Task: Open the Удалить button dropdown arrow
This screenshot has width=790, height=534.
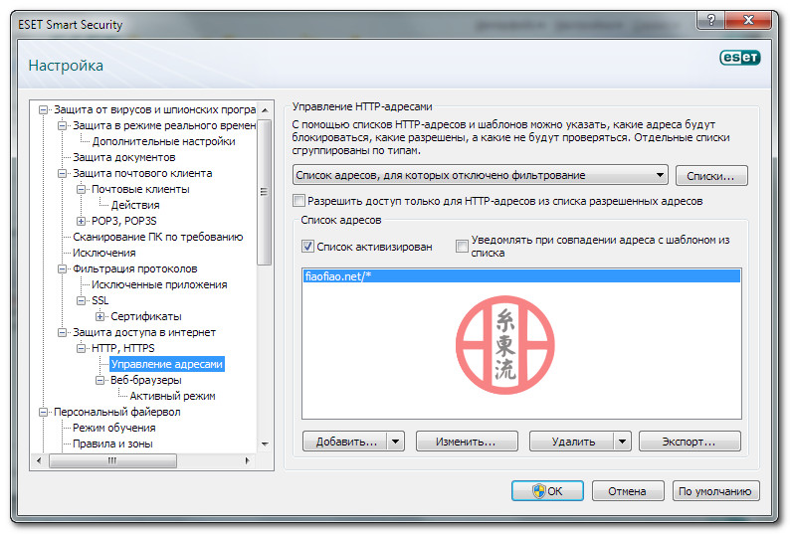Action: 622,442
